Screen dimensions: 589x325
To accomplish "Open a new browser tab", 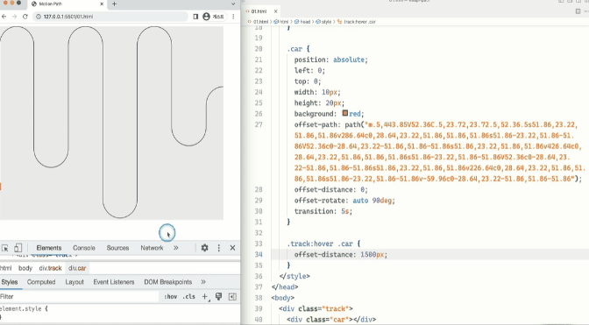I will [x=114, y=4].
